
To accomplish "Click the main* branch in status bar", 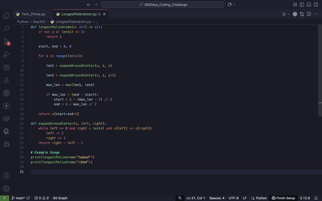I will point(18,198).
